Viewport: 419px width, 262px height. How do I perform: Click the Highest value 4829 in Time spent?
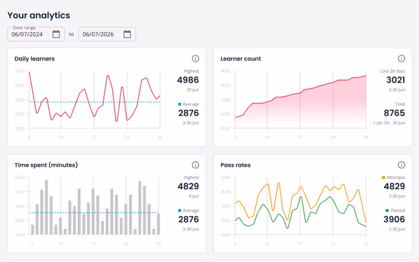click(x=188, y=186)
